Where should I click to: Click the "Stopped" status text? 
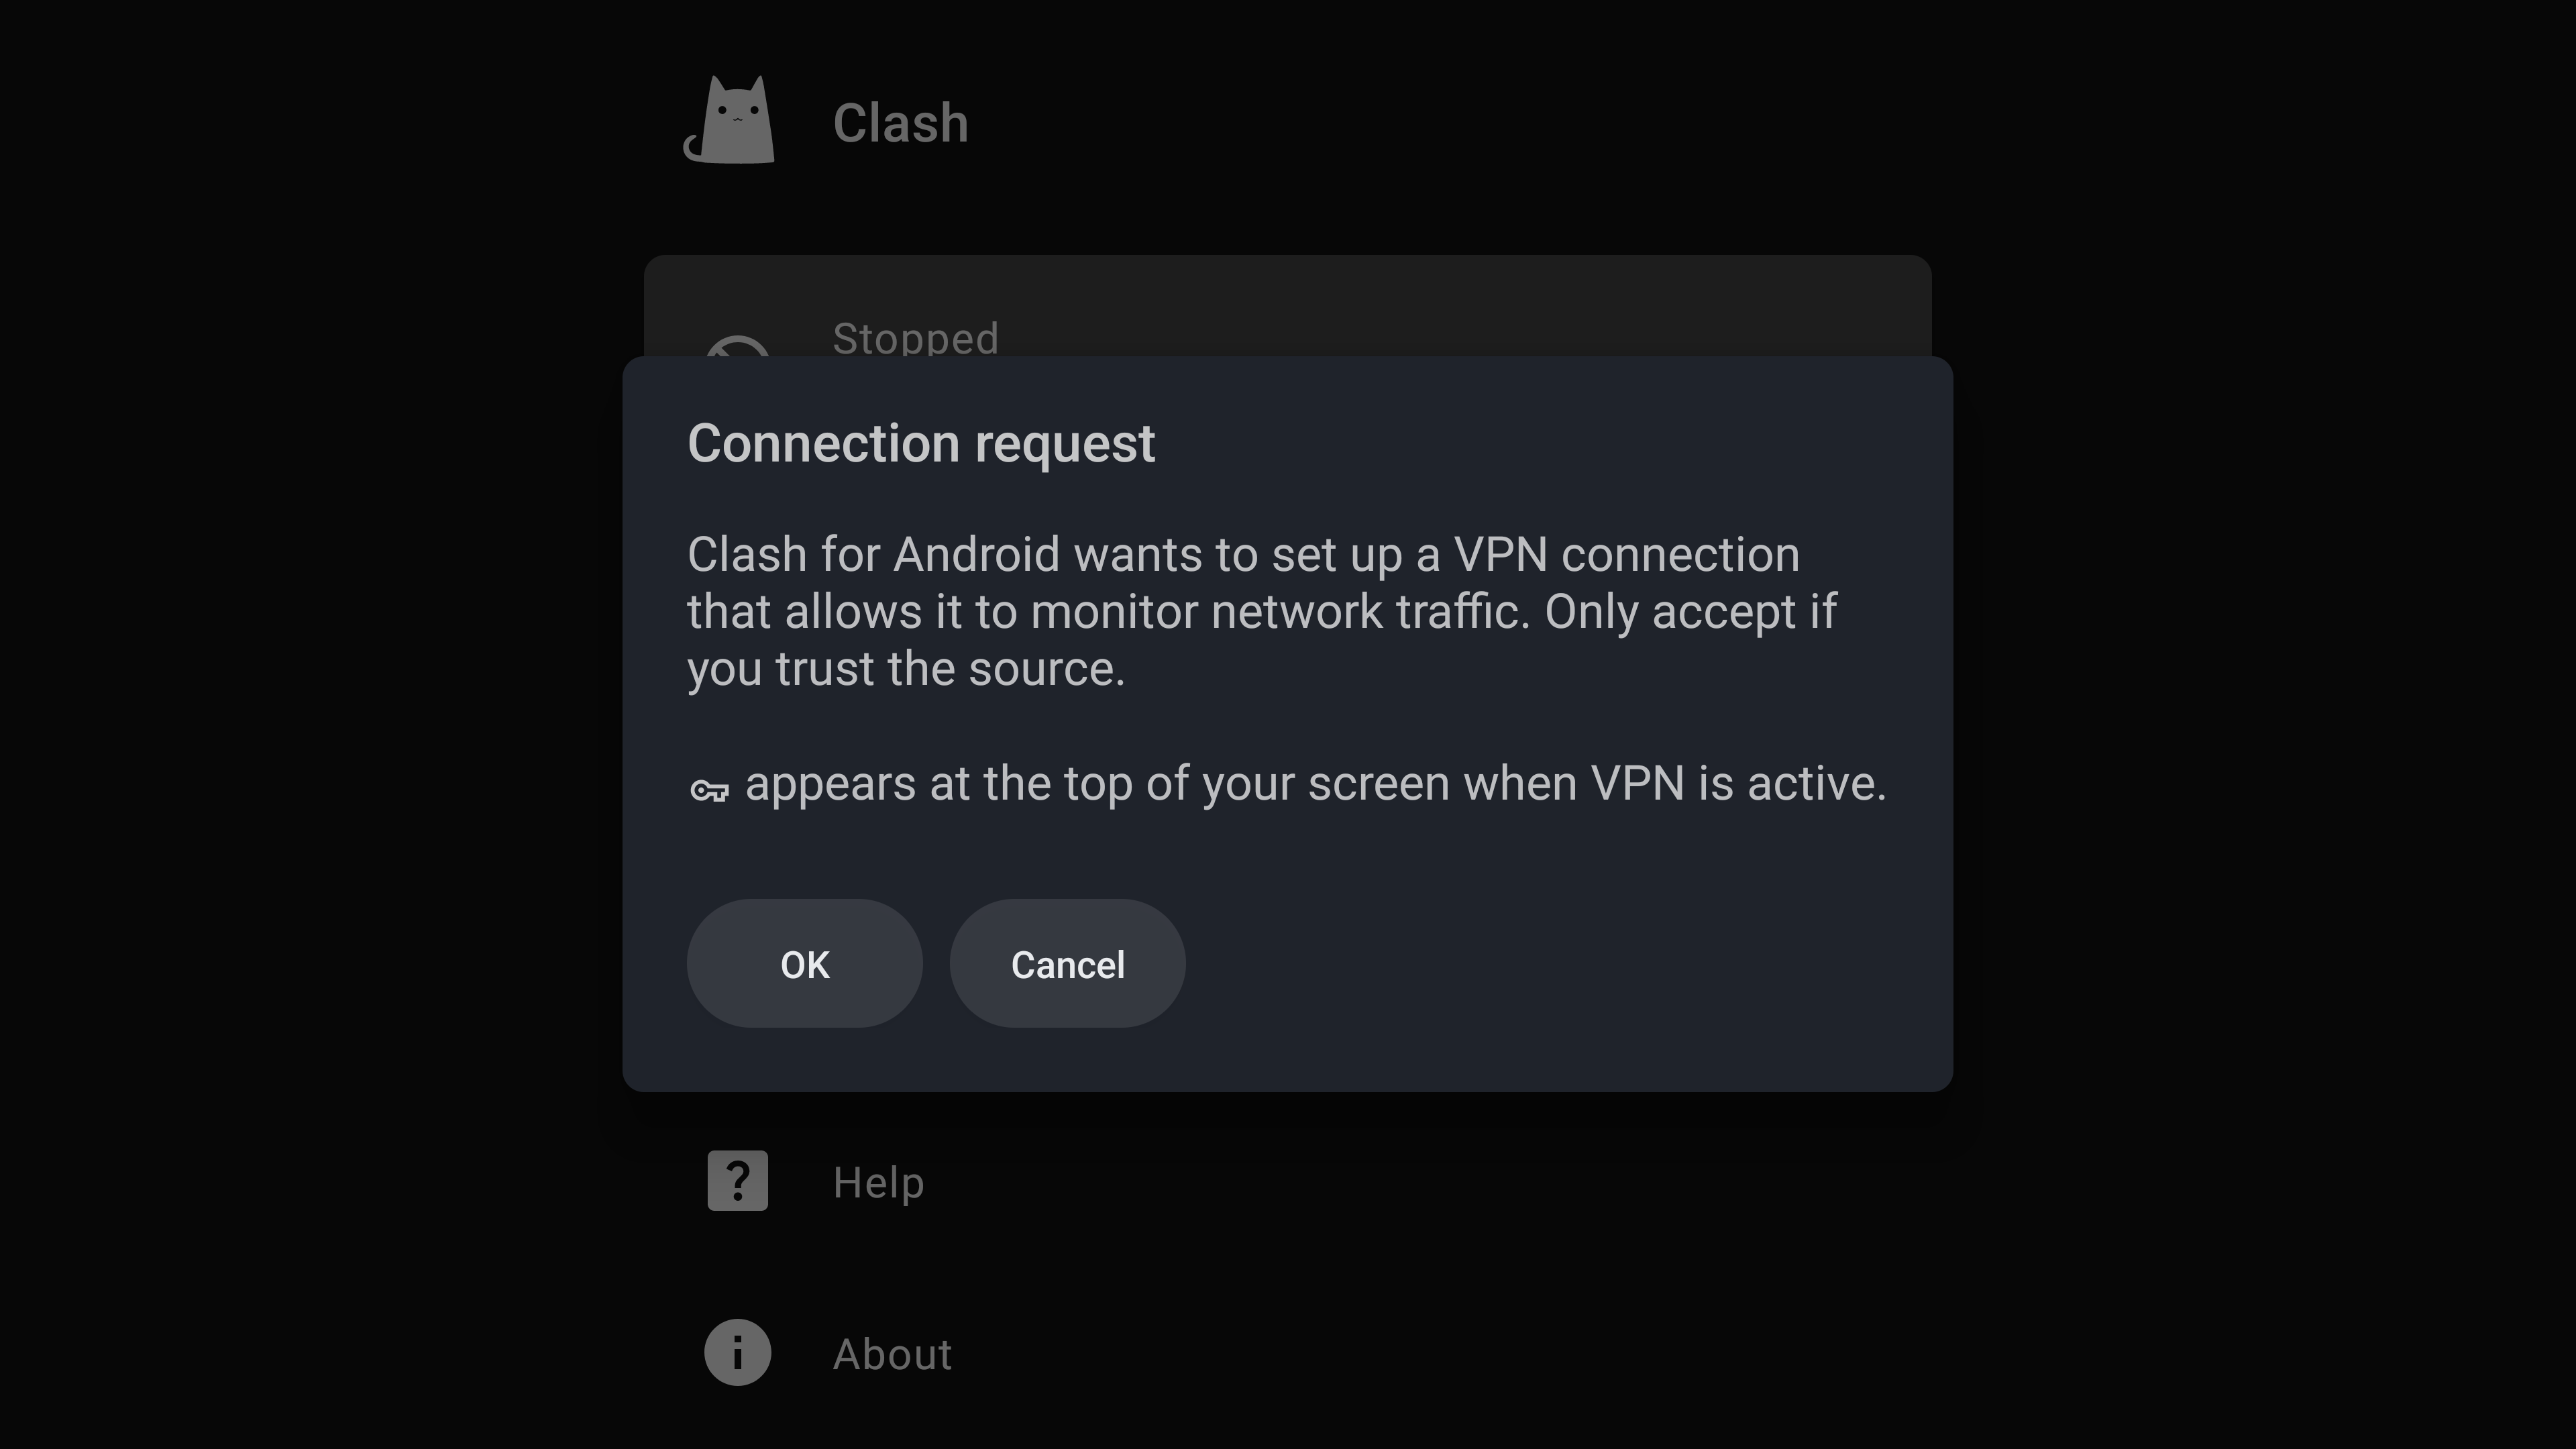pyautogui.click(x=915, y=338)
